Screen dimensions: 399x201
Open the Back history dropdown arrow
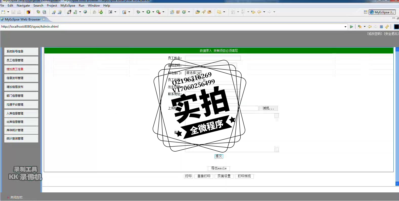264,12
